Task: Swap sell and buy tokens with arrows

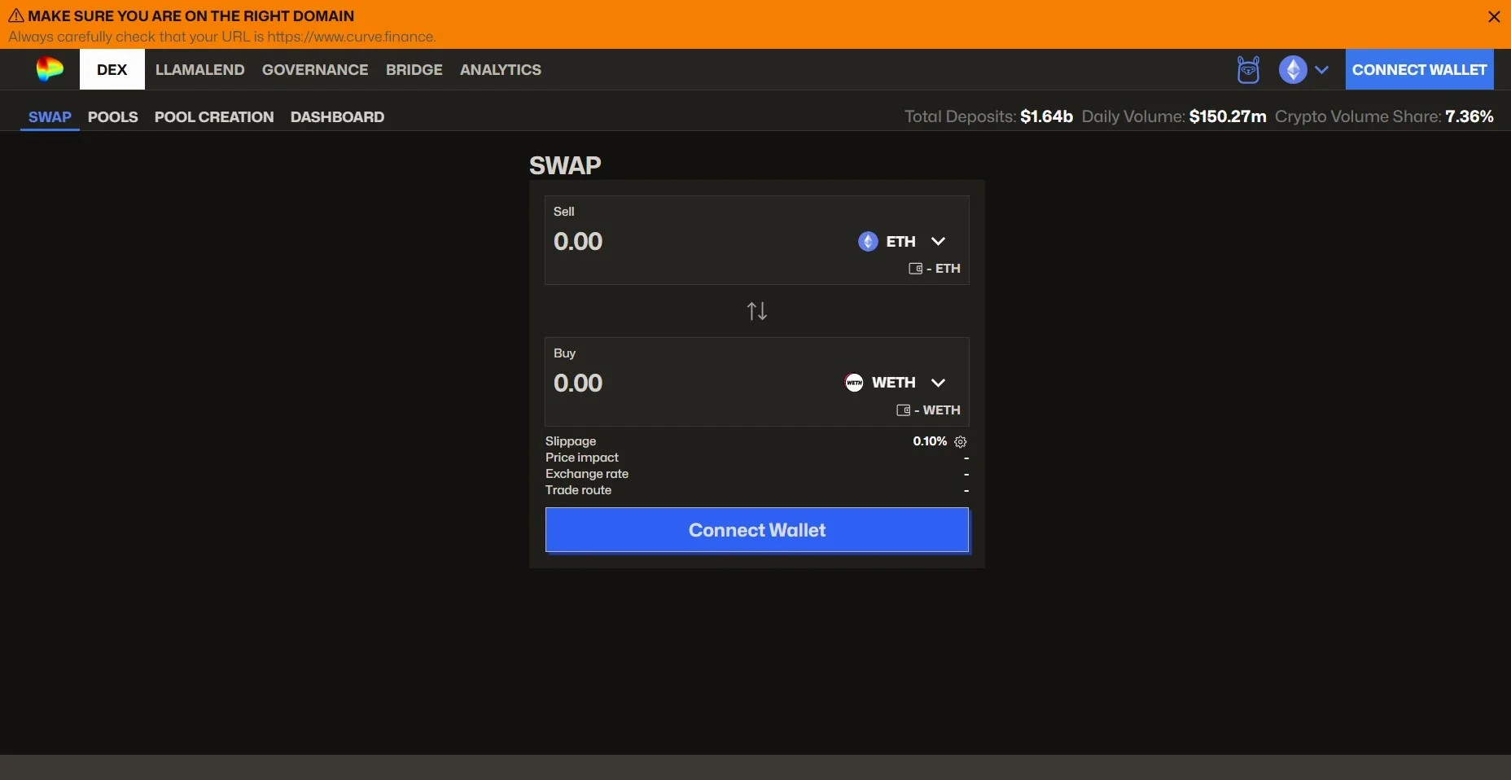Action: 757,311
